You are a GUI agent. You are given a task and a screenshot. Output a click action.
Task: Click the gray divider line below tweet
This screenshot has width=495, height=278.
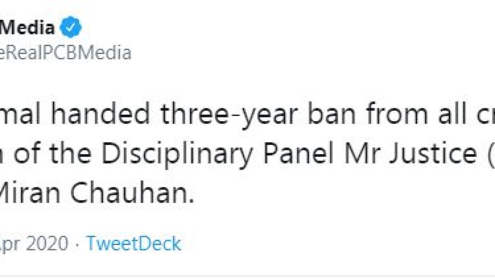247,275
